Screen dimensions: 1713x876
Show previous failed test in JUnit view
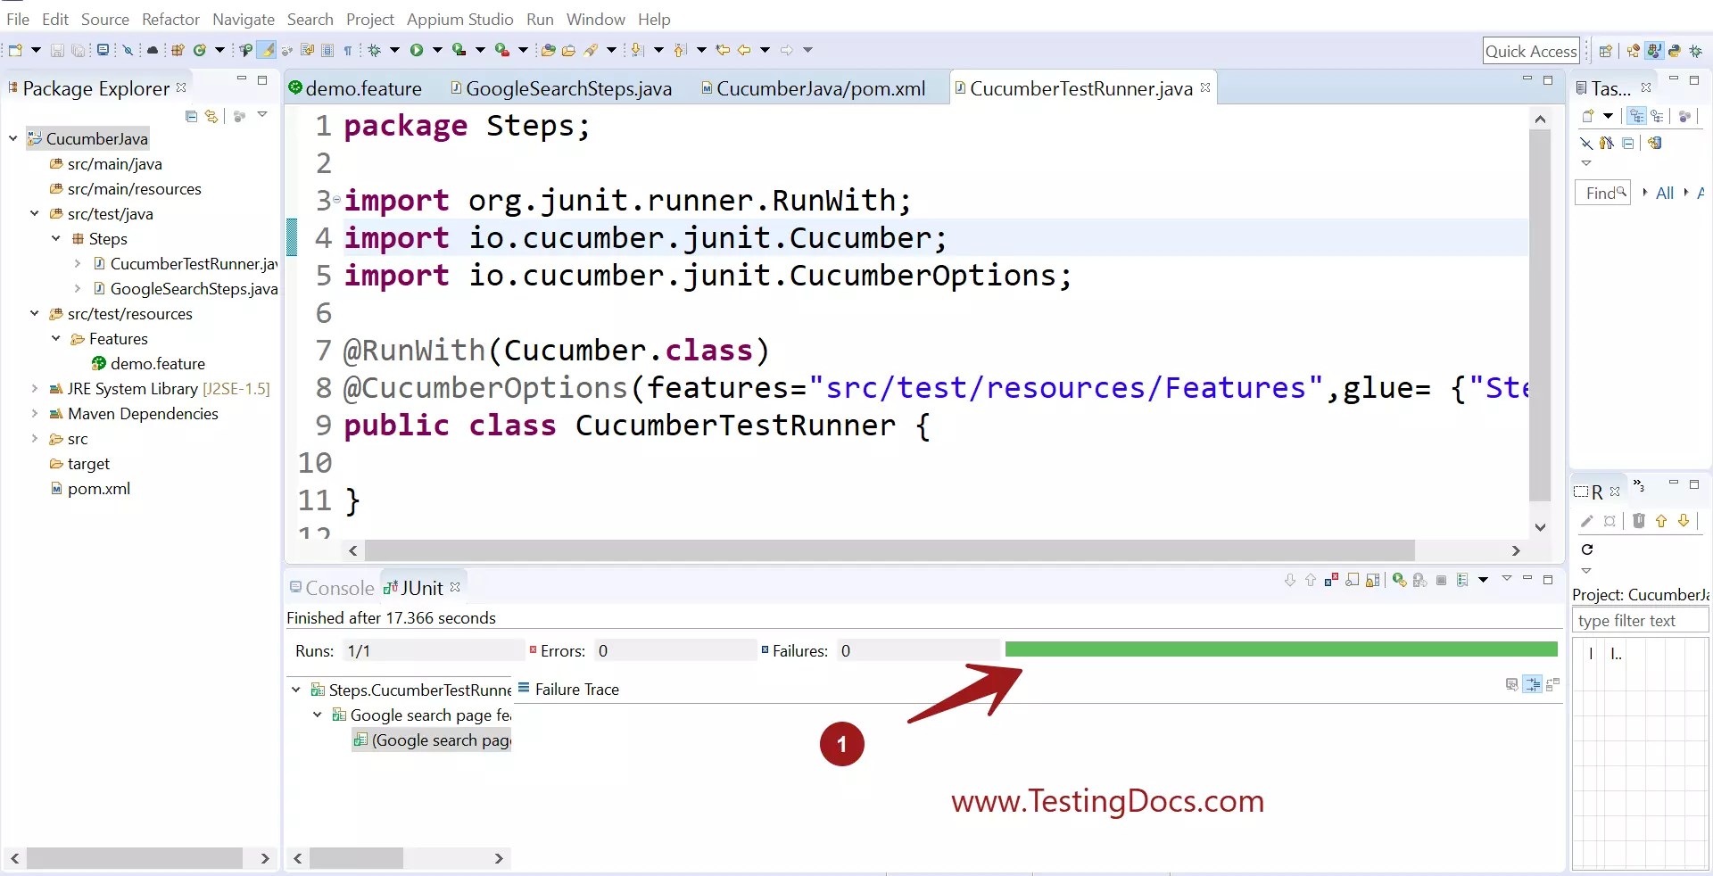(x=1311, y=581)
